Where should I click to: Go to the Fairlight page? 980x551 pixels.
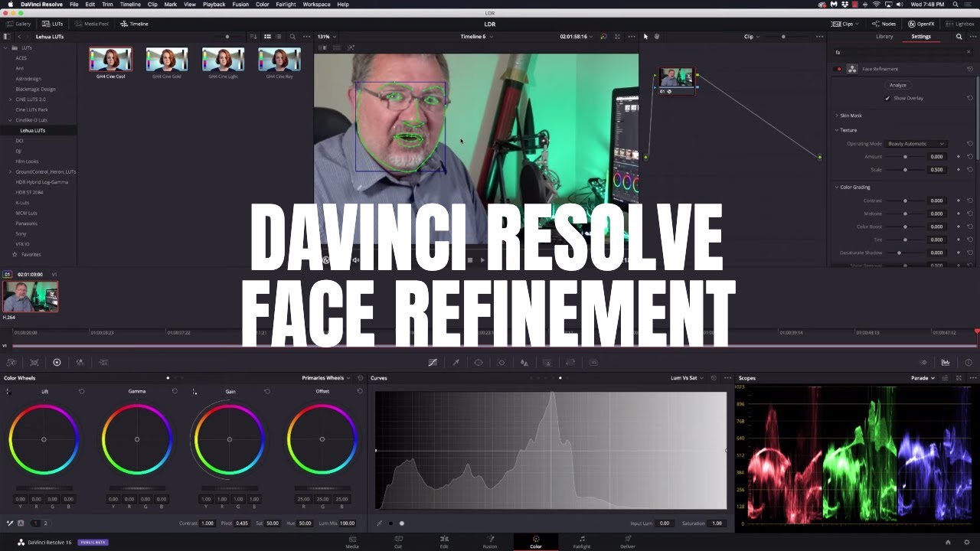click(x=582, y=543)
